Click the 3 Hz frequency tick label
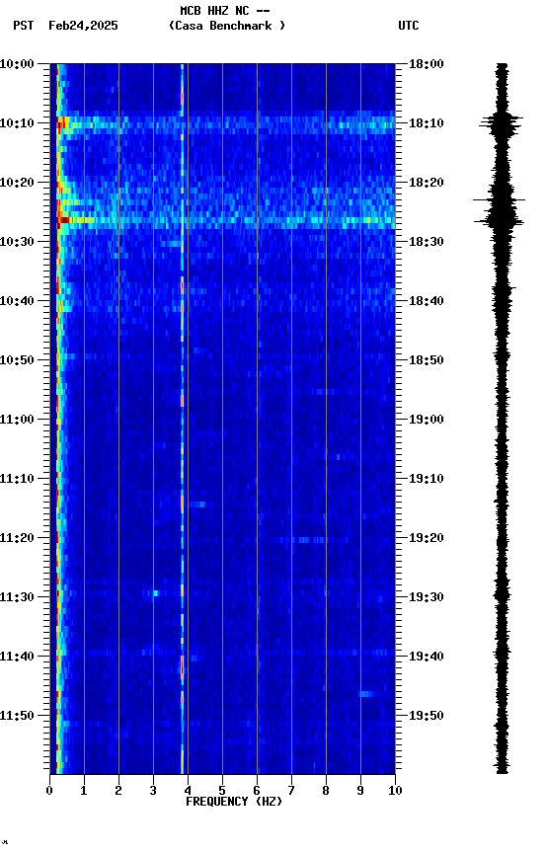The height and width of the screenshot is (853, 545). point(153,791)
